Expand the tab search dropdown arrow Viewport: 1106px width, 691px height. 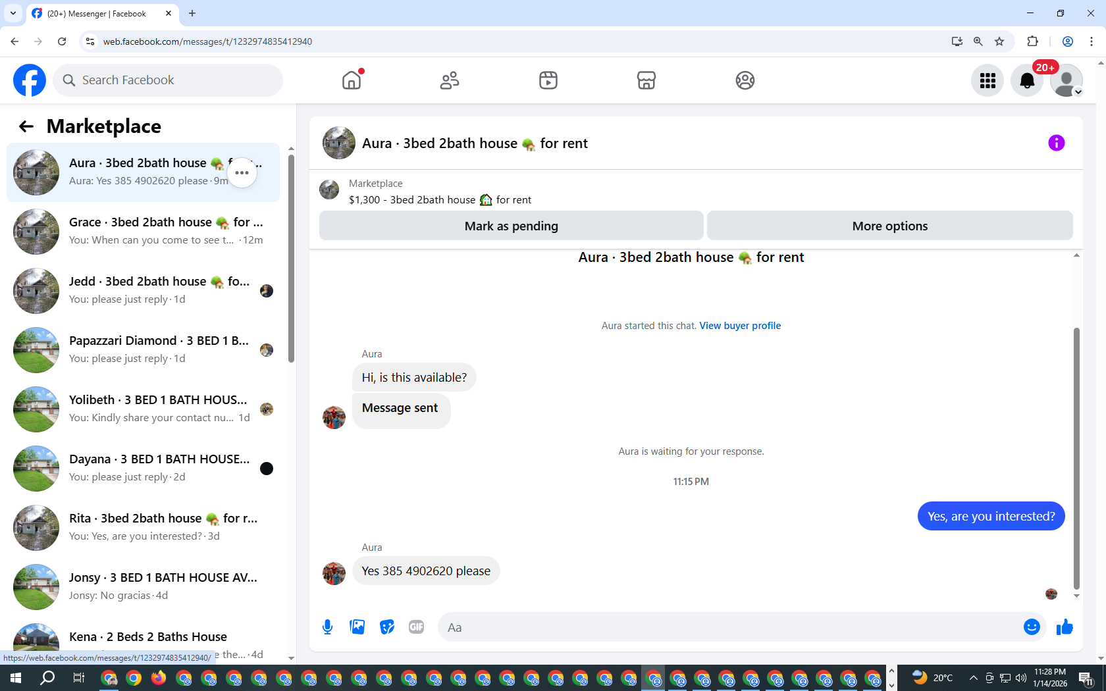(13, 13)
